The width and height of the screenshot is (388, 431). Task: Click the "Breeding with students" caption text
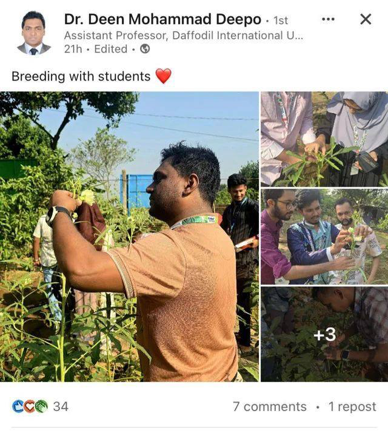(81, 76)
